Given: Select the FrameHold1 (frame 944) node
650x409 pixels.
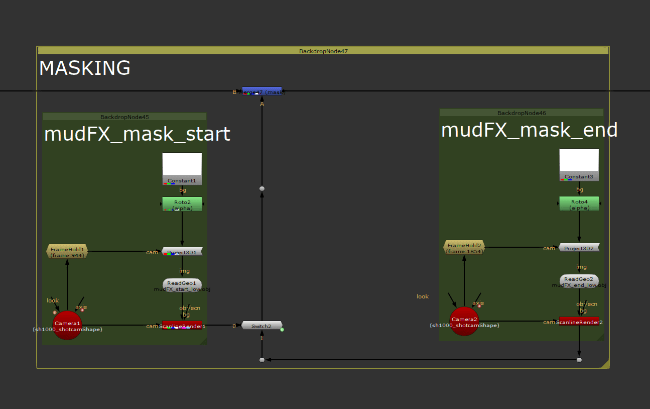Looking at the screenshot, I should [x=67, y=251].
